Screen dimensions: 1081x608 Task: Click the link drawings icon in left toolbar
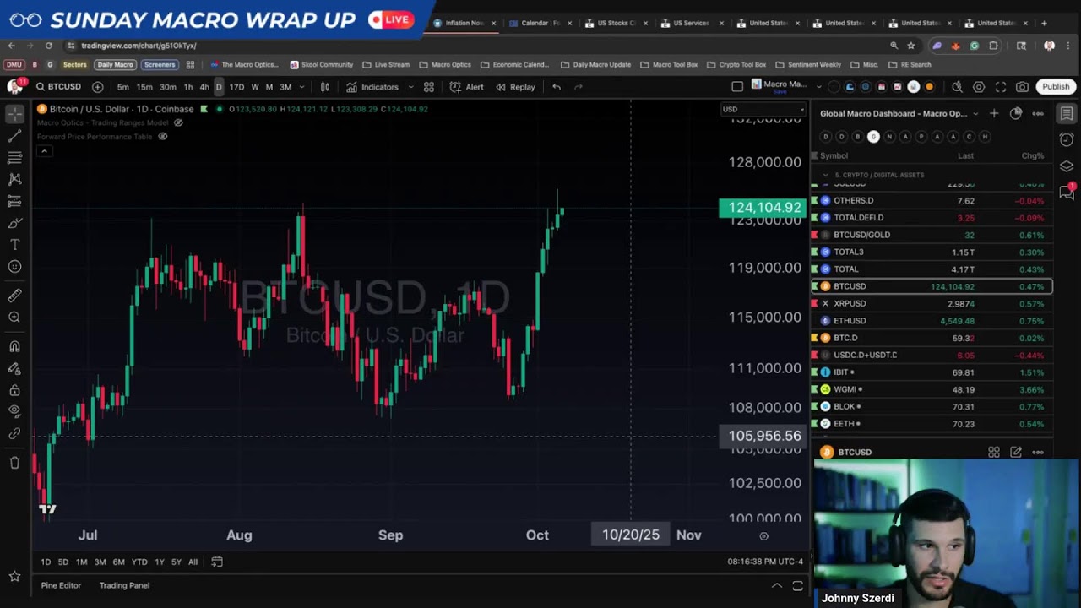pos(14,433)
